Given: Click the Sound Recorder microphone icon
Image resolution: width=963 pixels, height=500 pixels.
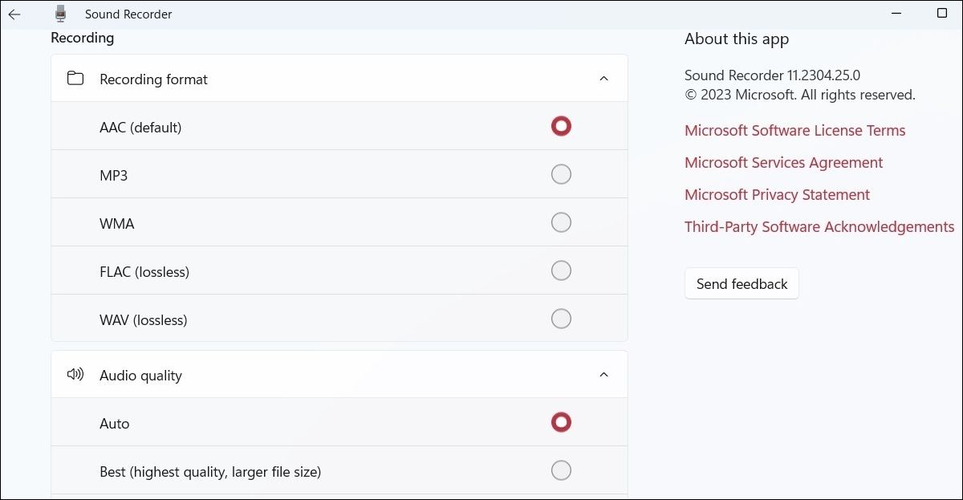Looking at the screenshot, I should [x=60, y=13].
